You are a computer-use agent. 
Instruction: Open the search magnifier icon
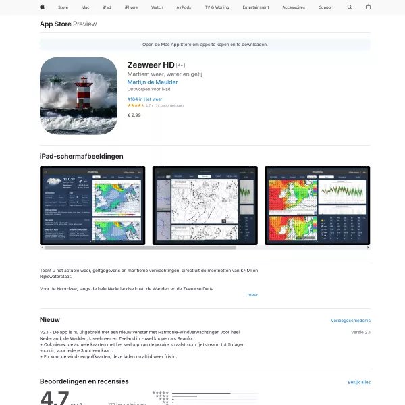coord(350,7)
